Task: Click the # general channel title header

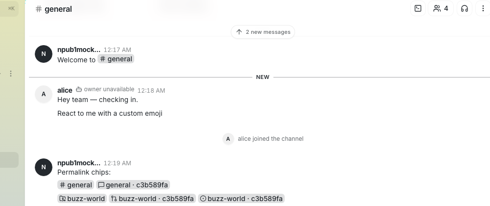Action: pyautogui.click(x=54, y=9)
